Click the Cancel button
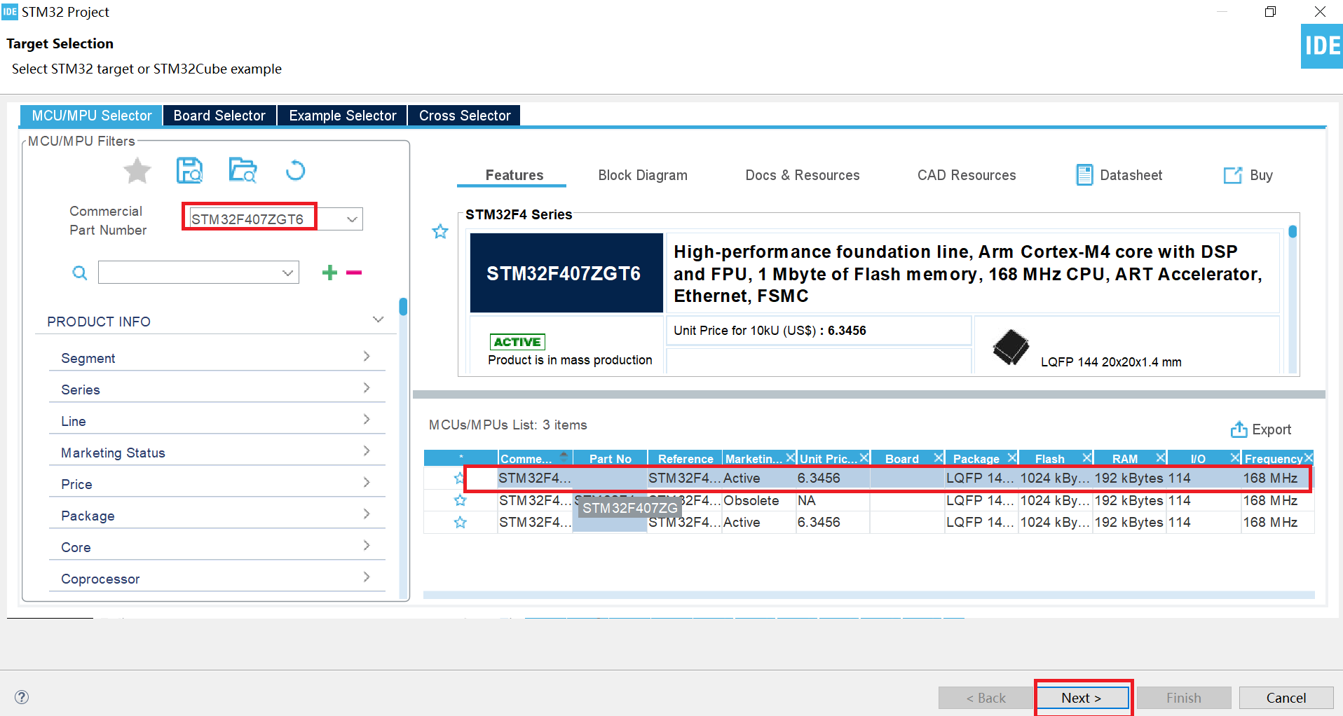This screenshot has width=1343, height=716. (x=1286, y=698)
